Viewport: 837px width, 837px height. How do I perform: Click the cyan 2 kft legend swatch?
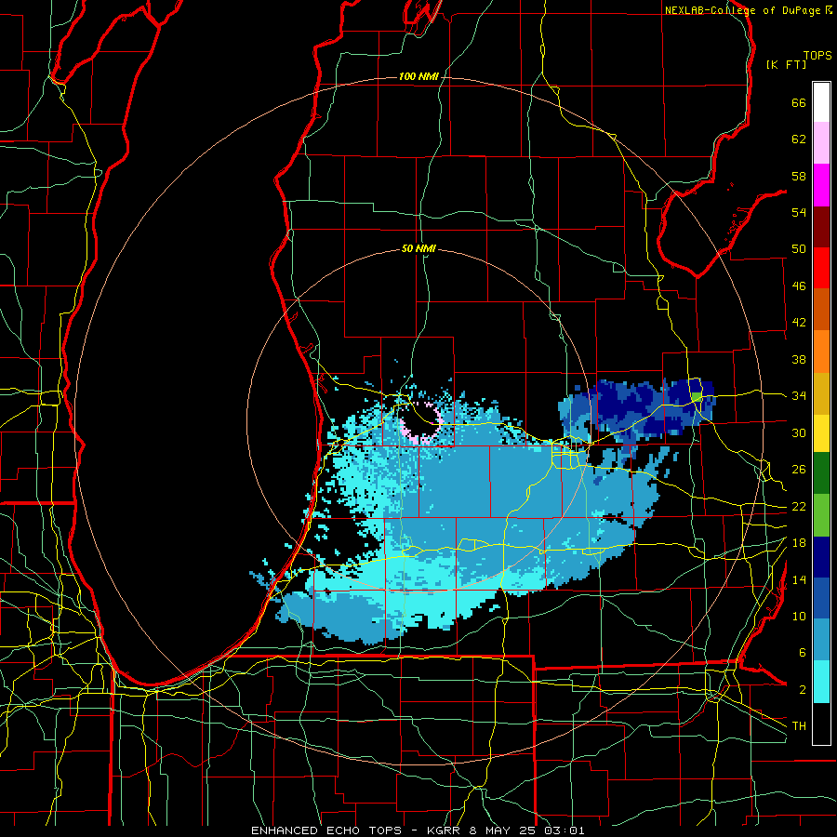pos(821,682)
